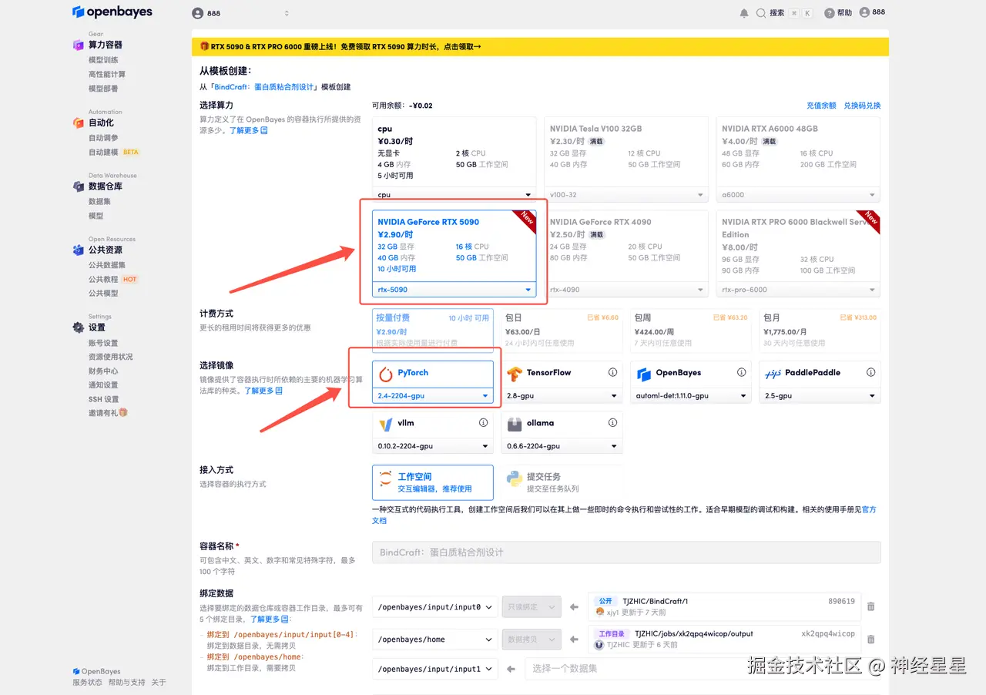Choose 包周 billing option
Image resolution: width=986 pixels, height=695 pixels.
(691, 329)
